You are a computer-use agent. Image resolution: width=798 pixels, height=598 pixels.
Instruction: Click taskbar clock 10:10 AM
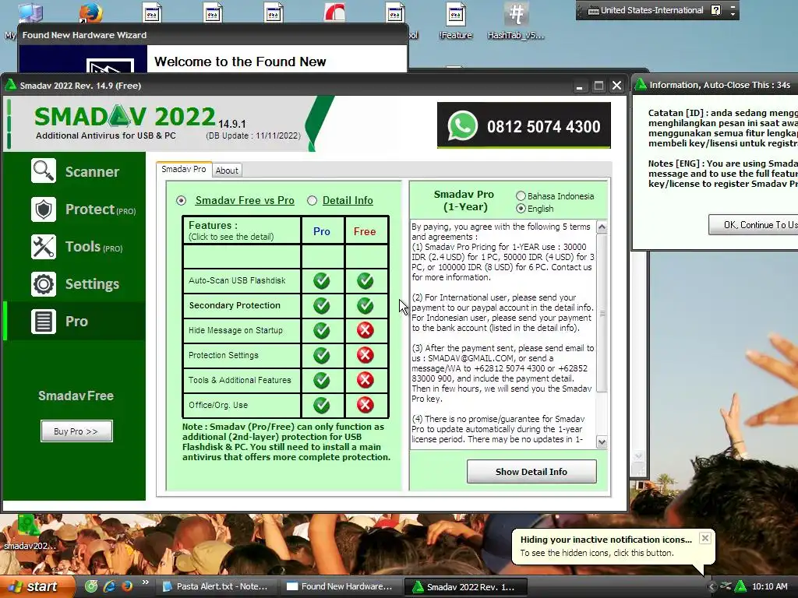point(769,586)
